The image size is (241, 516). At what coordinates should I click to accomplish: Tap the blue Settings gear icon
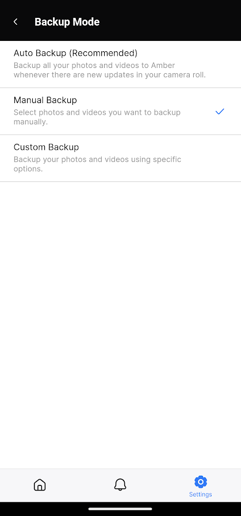click(x=201, y=482)
